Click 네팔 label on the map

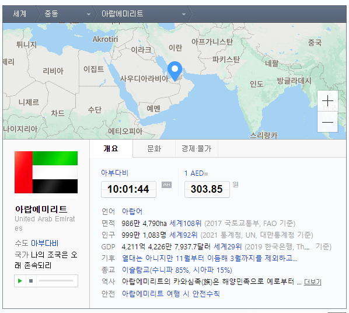(x=271, y=64)
